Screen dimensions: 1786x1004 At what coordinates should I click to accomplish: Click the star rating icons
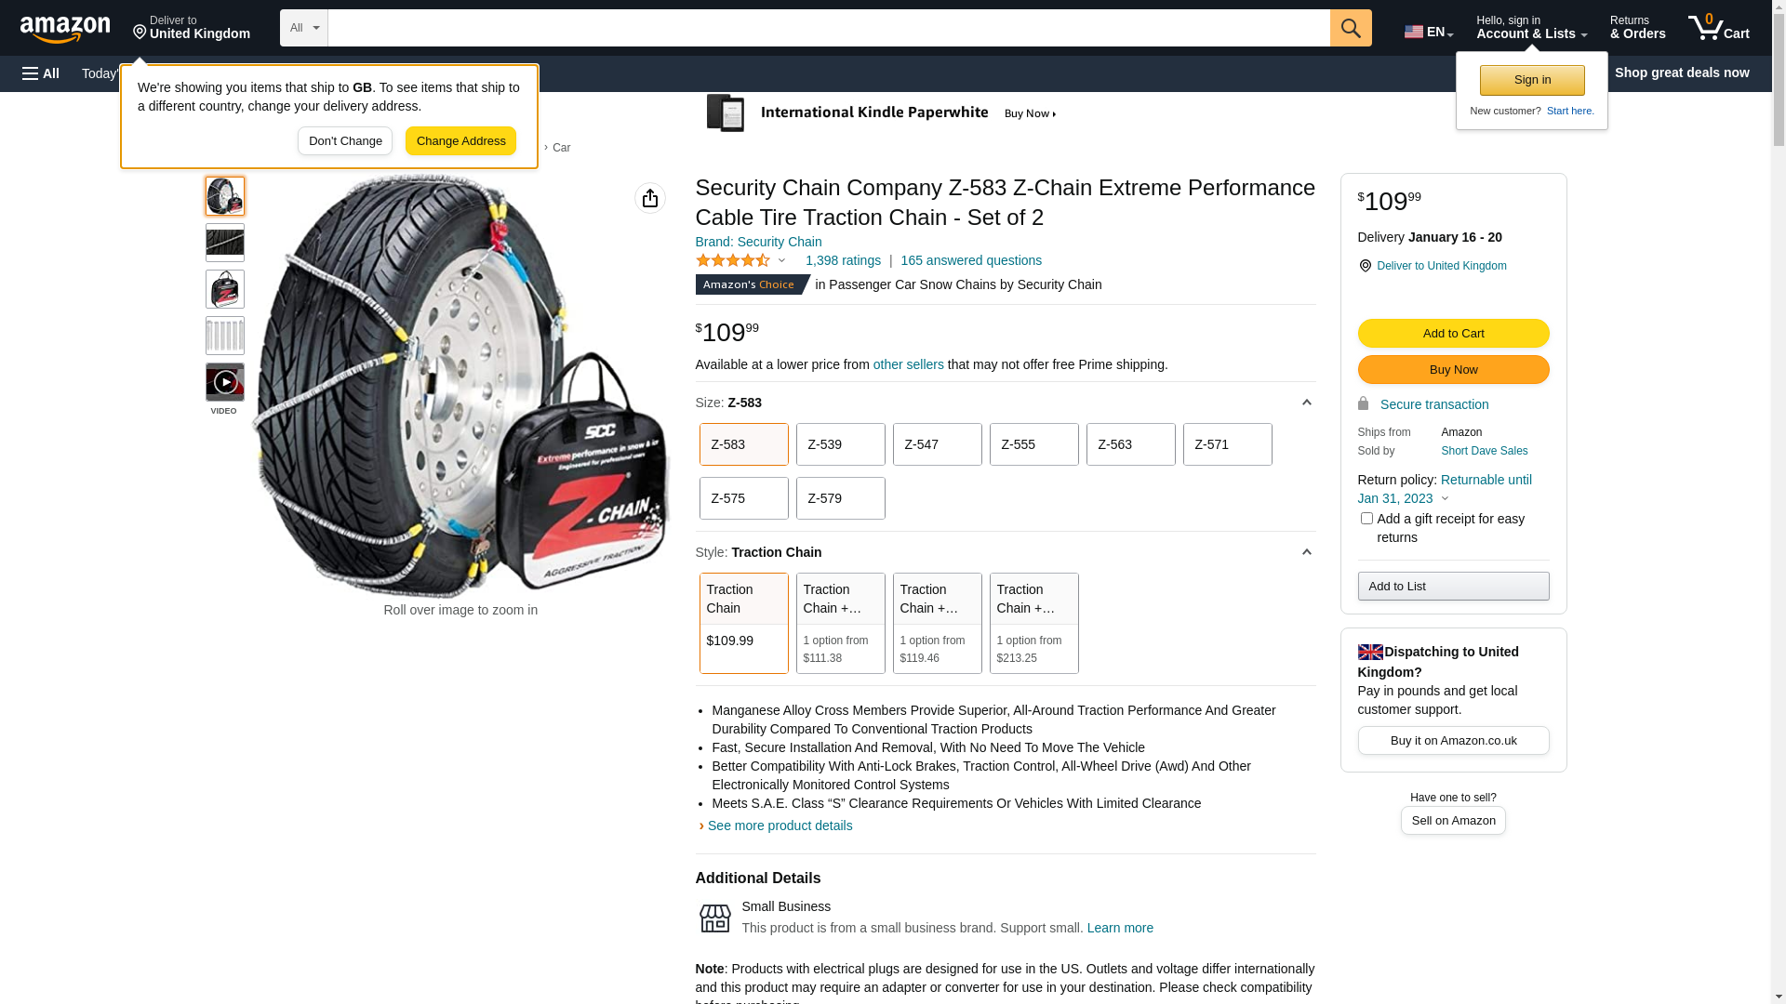[733, 261]
